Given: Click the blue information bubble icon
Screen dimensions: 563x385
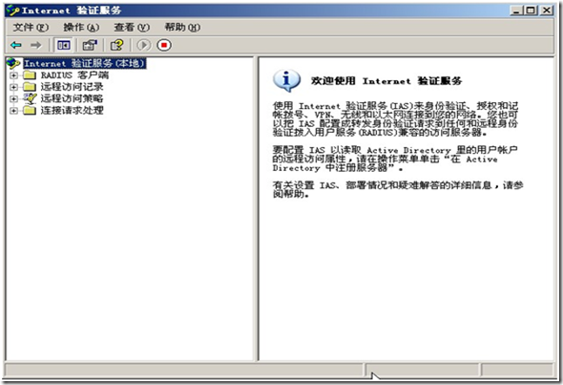Looking at the screenshot, I should [286, 80].
